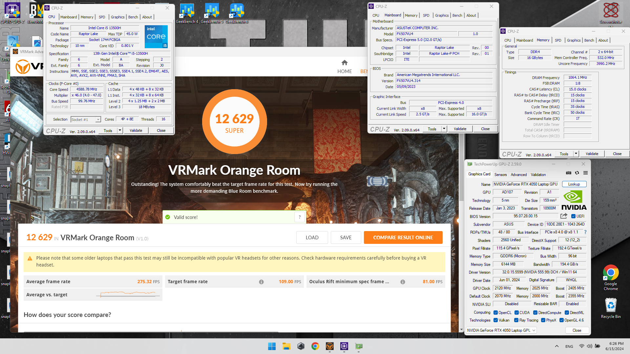Open Graphics tab in the Memory window
This screenshot has height=354, width=630.
(574, 40)
